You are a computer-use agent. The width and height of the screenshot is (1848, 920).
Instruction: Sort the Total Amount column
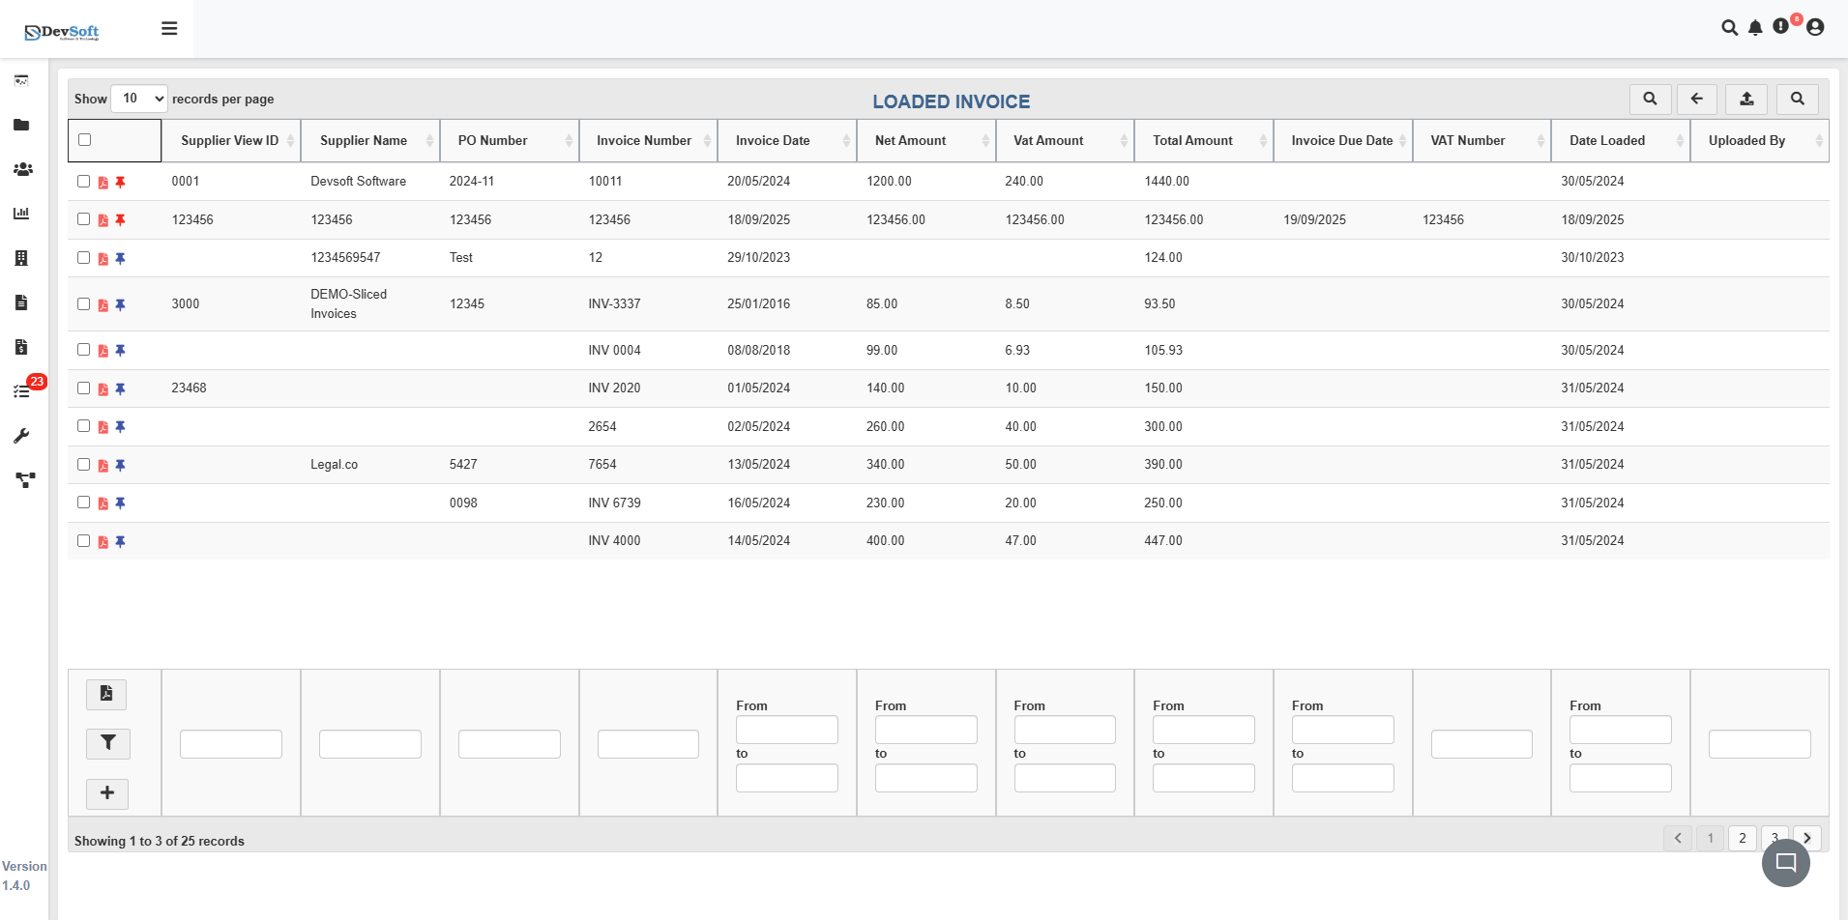[x=1264, y=140]
